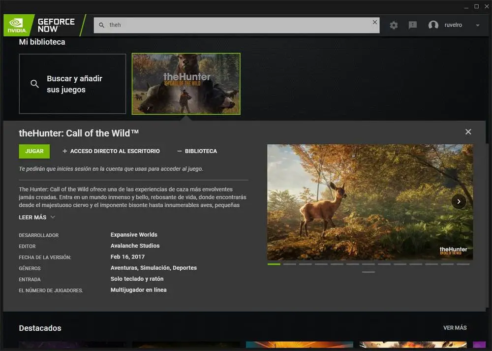The height and width of the screenshot is (351, 492).
Task: Select the lone indicator on the lower row
Action: [x=369, y=272]
